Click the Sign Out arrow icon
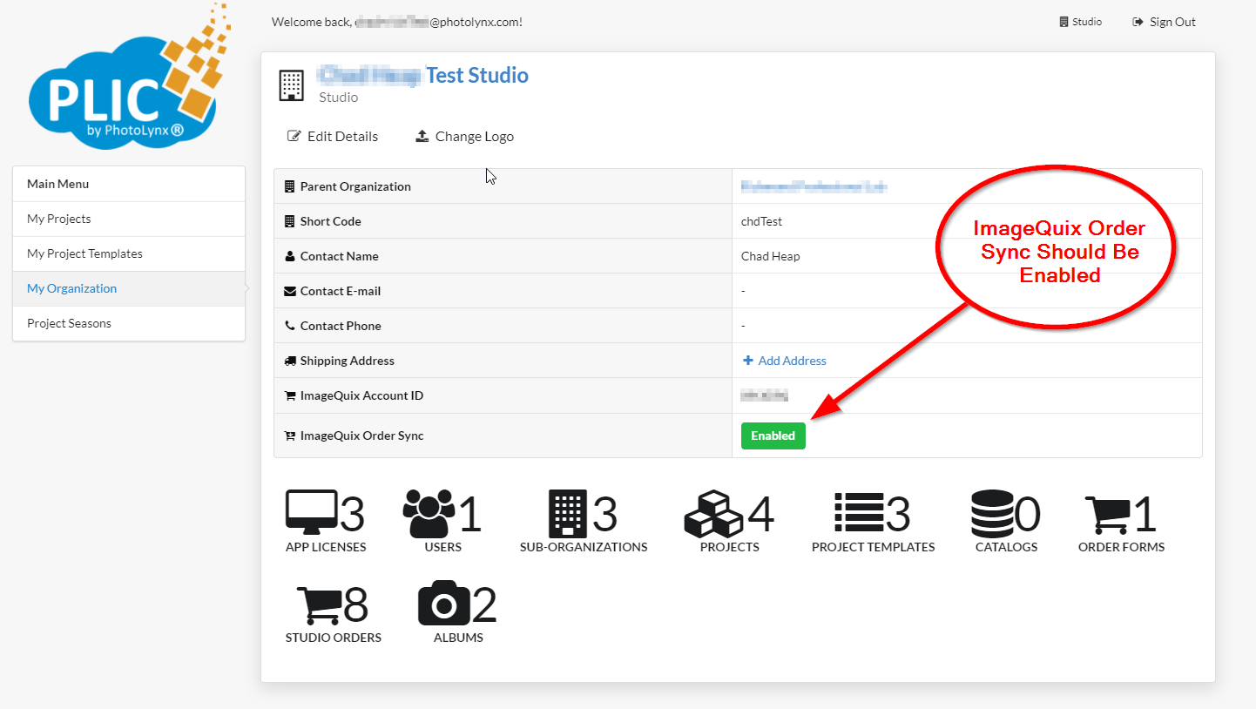This screenshot has height=709, width=1256. tap(1138, 23)
